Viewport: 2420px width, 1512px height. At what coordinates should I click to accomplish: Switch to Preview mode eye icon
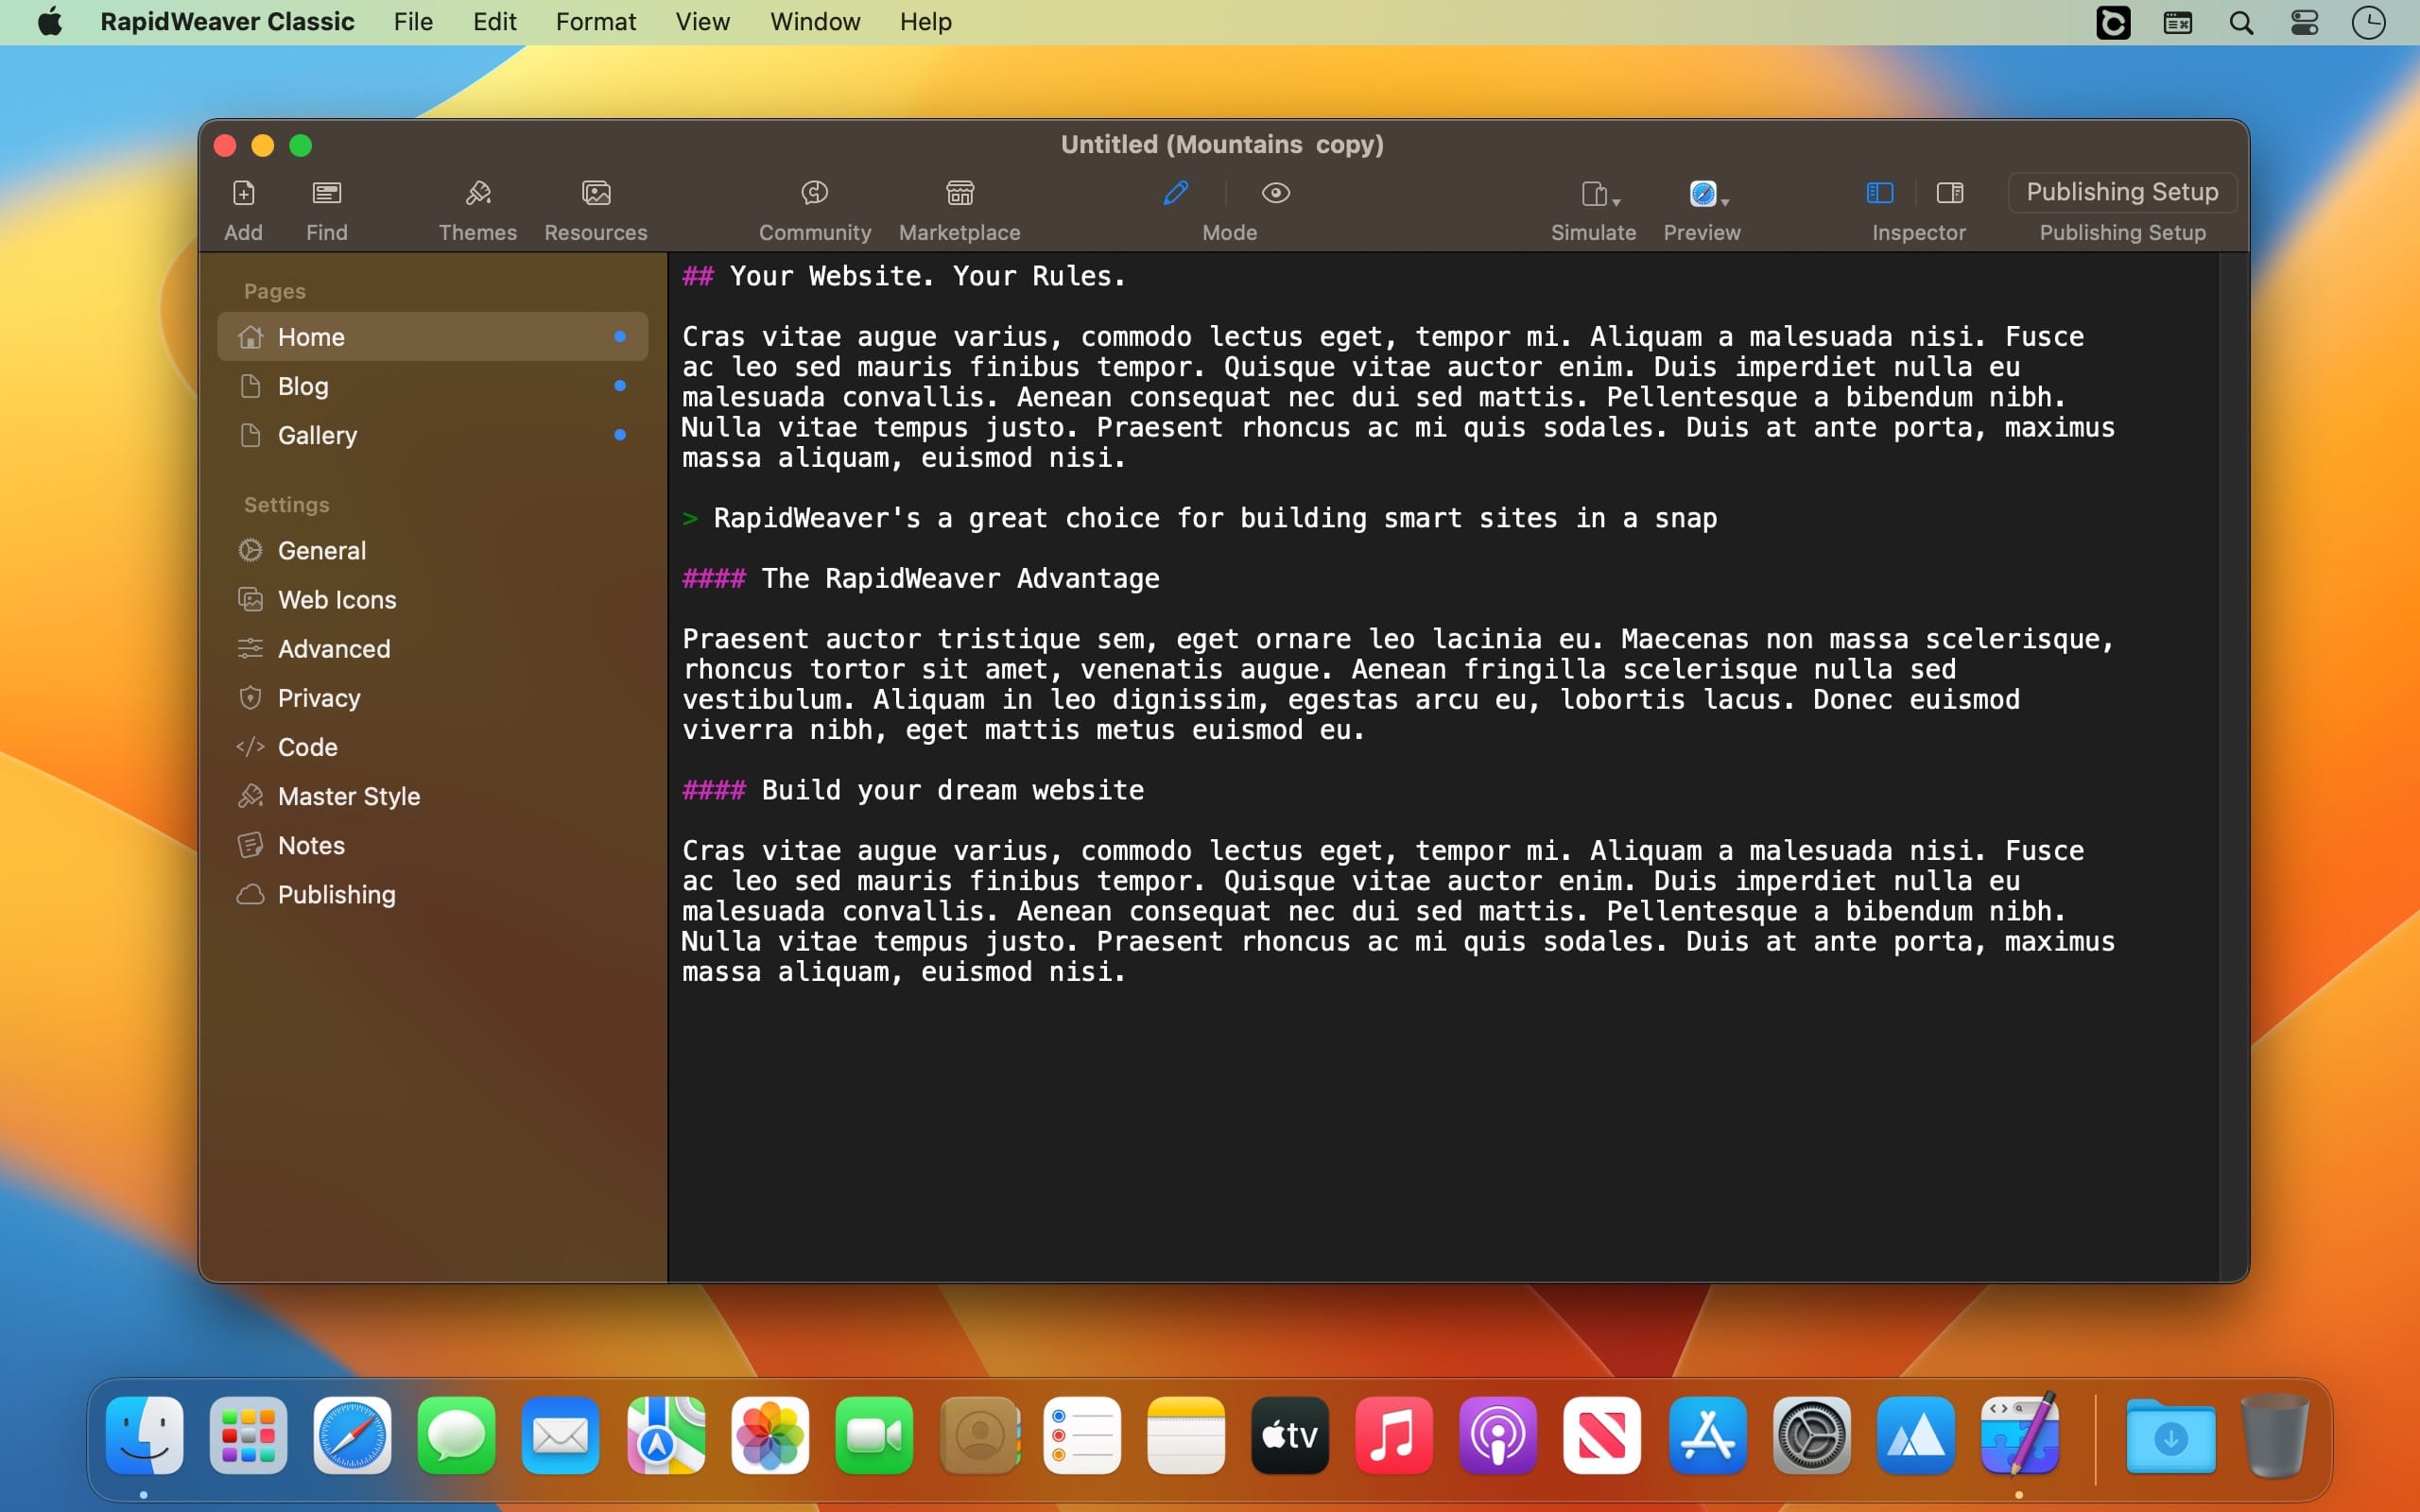[x=1275, y=193]
